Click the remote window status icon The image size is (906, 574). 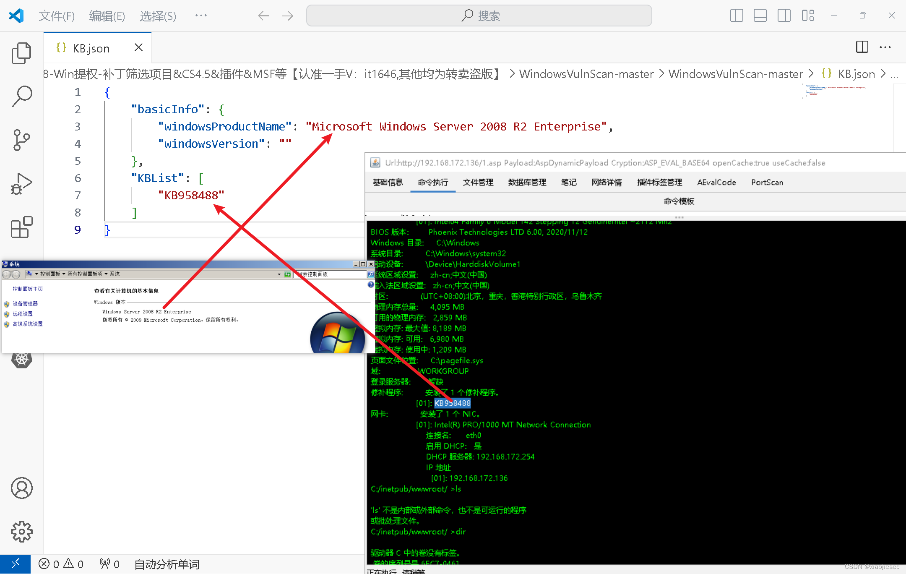[15, 564]
